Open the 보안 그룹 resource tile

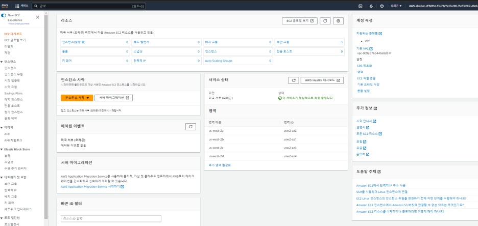click(309, 42)
